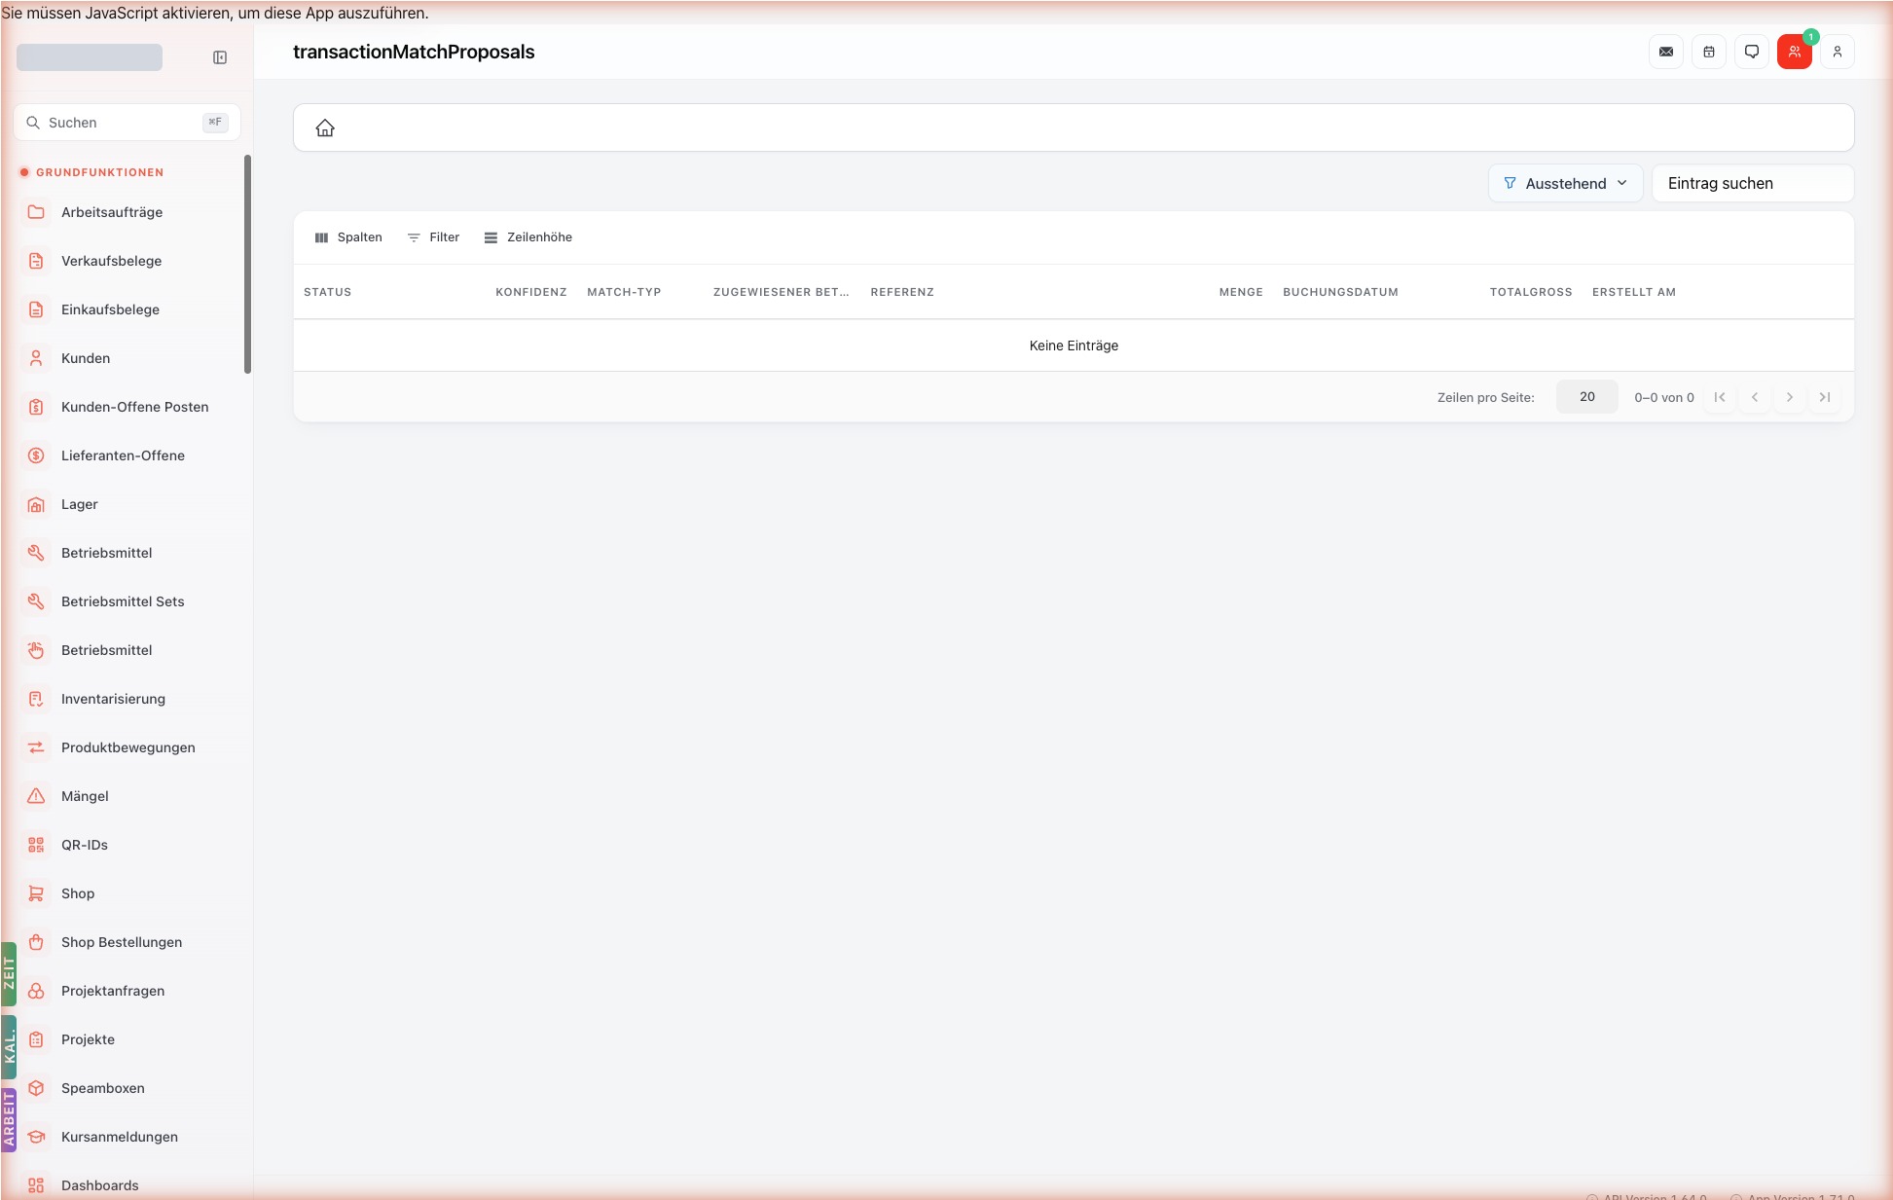Click the sidebar vertical scrollbar

[247, 264]
